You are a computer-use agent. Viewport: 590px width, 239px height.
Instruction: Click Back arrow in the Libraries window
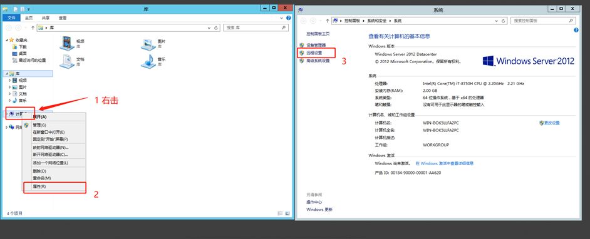click(9, 28)
